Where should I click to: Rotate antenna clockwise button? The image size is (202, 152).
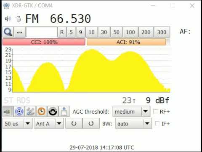pyautogui.click(x=91, y=124)
